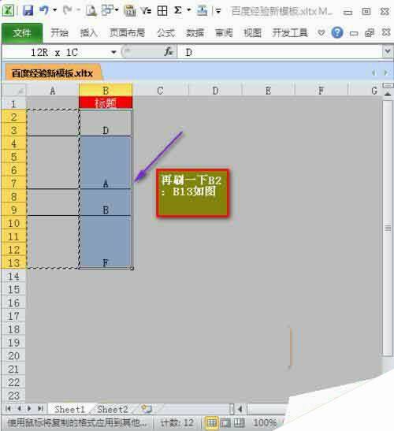The width and height of the screenshot is (394, 431).
Task: Click the 100% zoom level
Action: 265,423
